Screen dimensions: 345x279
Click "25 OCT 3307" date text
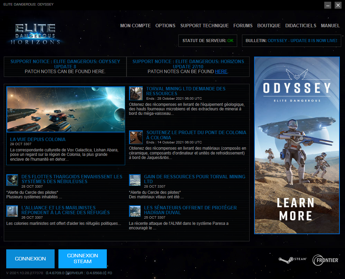coord(155,217)
